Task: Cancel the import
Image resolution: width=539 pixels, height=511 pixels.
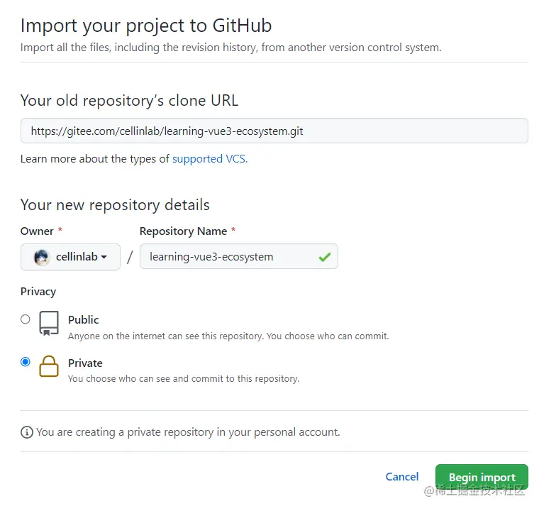Action: pos(402,477)
